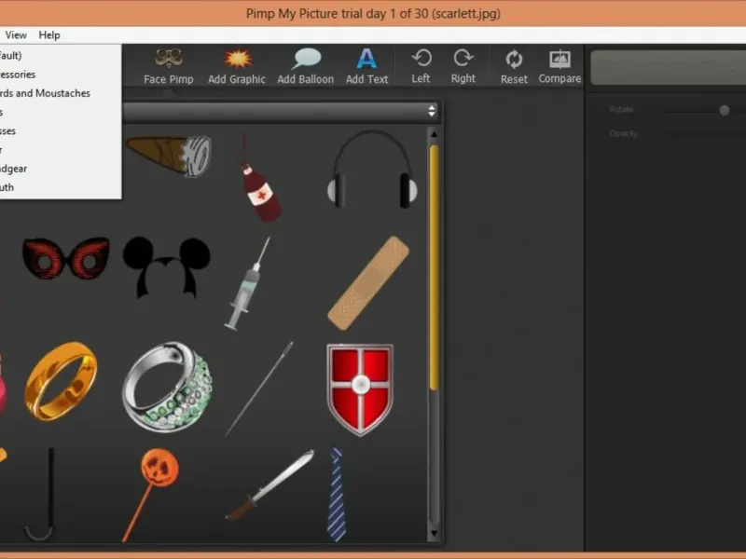Adjust the Rotate slider handle
Image resolution: width=746 pixels, height=559 pixels.
[724, 110]
